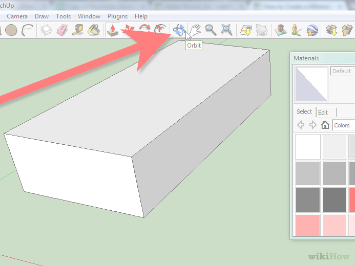Select the Tape Measure tool

point(78,30)
